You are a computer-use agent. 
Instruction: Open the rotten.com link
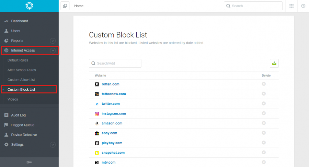tap(110, 84)
